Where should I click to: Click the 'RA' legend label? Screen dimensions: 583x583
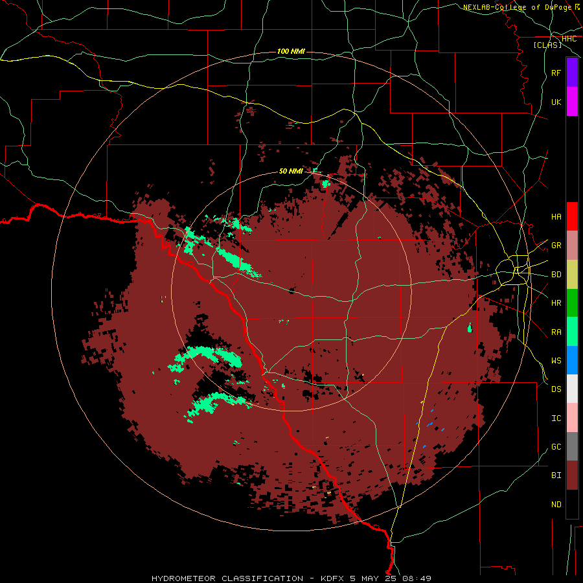click(x=556, y=332)
